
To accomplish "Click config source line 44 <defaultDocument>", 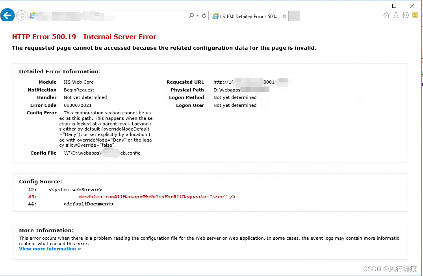I will tap(71, 204).
